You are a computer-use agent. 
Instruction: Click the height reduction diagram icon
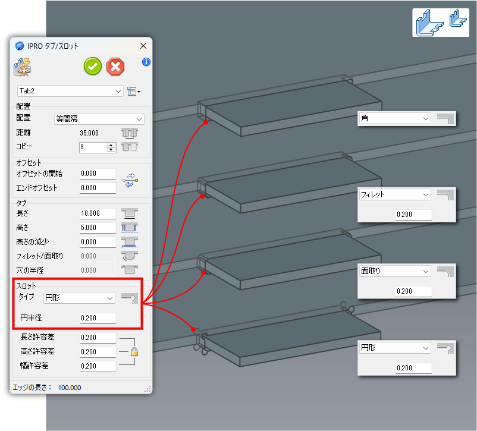point(130,242)
